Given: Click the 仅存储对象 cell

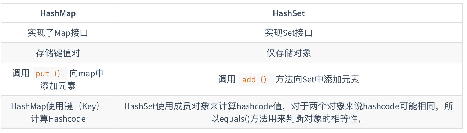Looking at the screenshot, I should pos(289,53).
